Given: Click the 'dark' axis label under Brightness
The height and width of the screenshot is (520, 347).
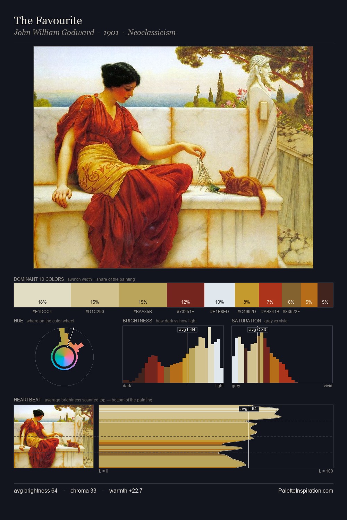Looking at the screenshot, I should [127, 386].
